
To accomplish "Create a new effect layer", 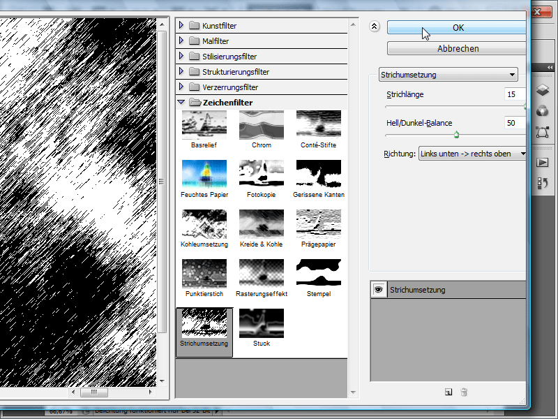I will (448, 392).
